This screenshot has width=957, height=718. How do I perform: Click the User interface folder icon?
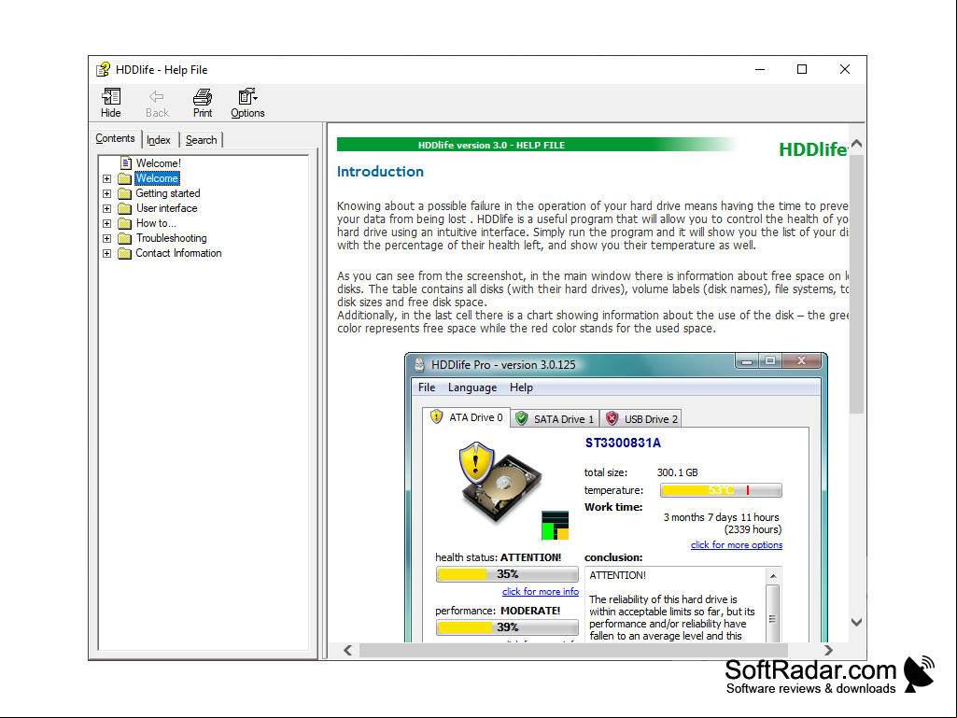click(124, 208)
